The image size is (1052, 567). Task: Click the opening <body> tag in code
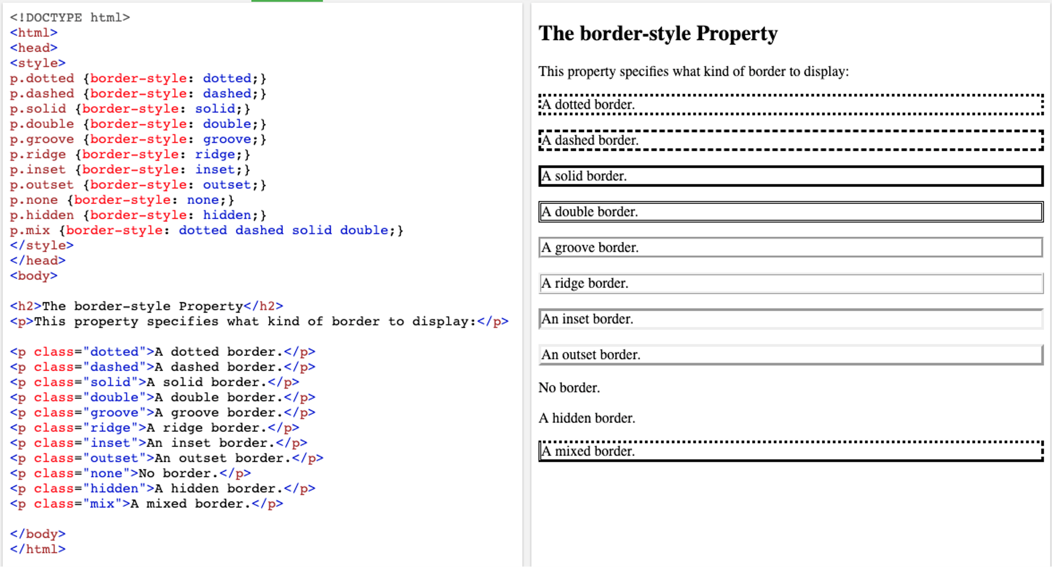click(33, 276)
